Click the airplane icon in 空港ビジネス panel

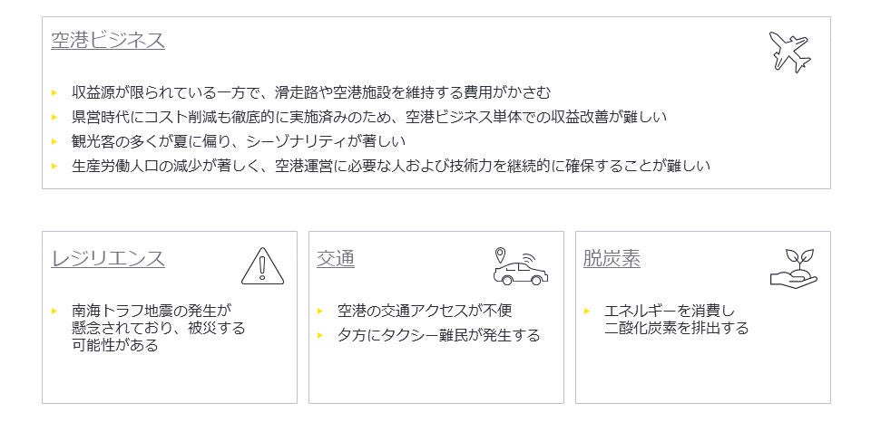tap(789, 52)
